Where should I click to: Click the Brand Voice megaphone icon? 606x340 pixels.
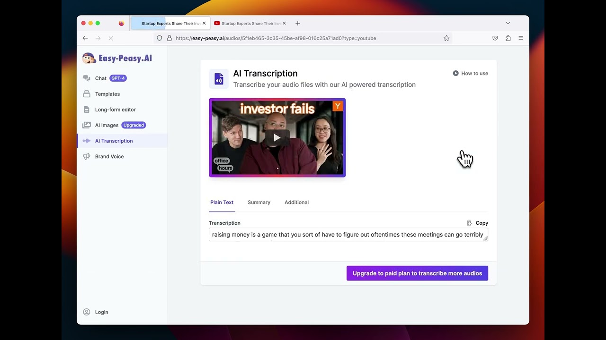click(86, 156)
